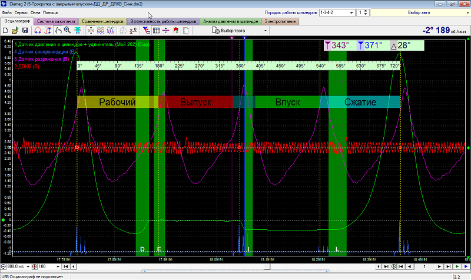The width and height of the screenshot is (471, 280).
Task: Select channel label 2 ДПКВ (В)
Action: click(x=26, y=67)
